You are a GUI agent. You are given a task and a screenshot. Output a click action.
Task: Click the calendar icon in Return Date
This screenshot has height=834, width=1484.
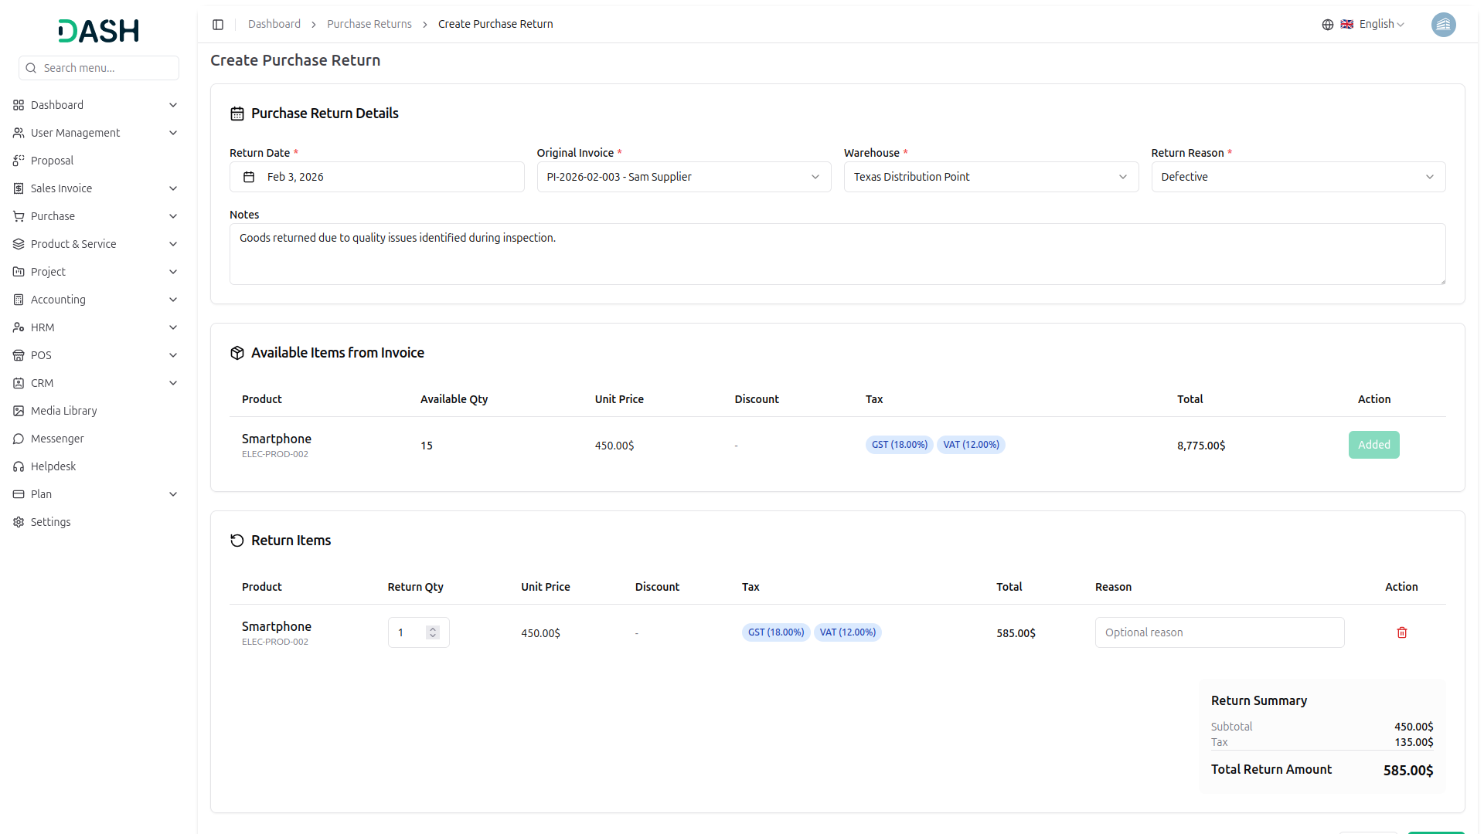tap(249, 178)
